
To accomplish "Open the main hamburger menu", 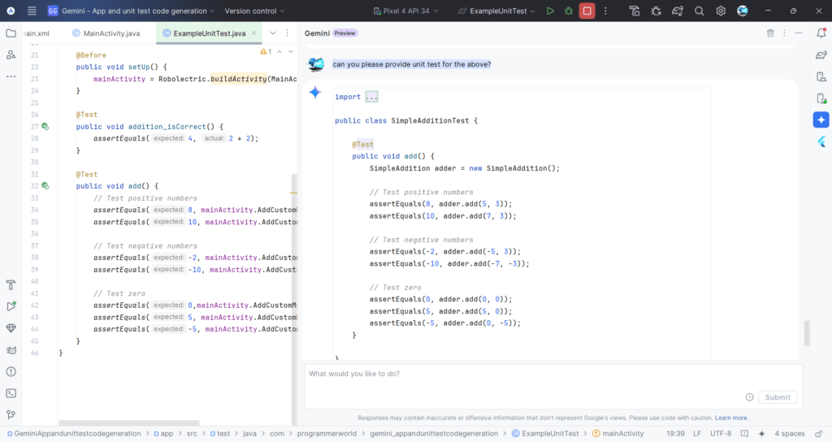I will pyautogui.click(x=32, y=11).
